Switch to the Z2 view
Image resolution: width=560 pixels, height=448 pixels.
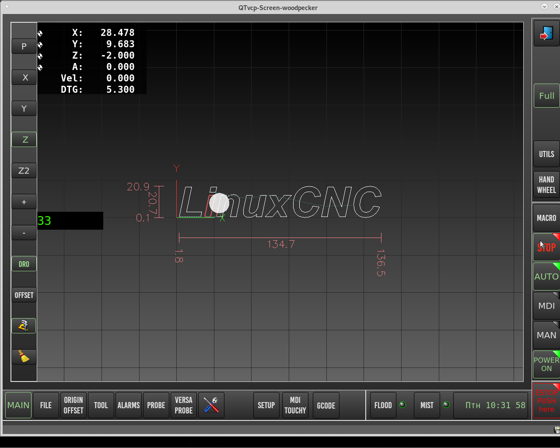tap(24, 171)
